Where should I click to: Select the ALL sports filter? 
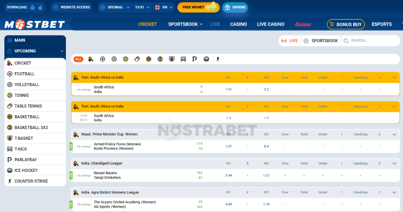(78, 59)
